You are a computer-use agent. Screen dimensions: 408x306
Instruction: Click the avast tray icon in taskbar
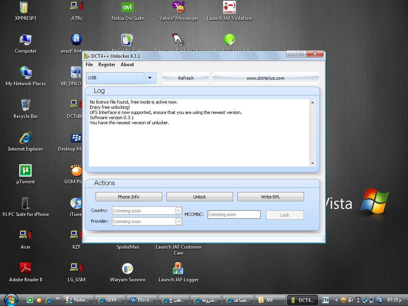(380, 300)
